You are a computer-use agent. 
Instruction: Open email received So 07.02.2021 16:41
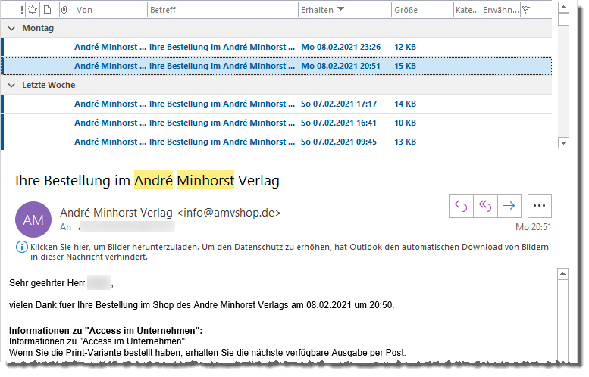click(277, 123)
